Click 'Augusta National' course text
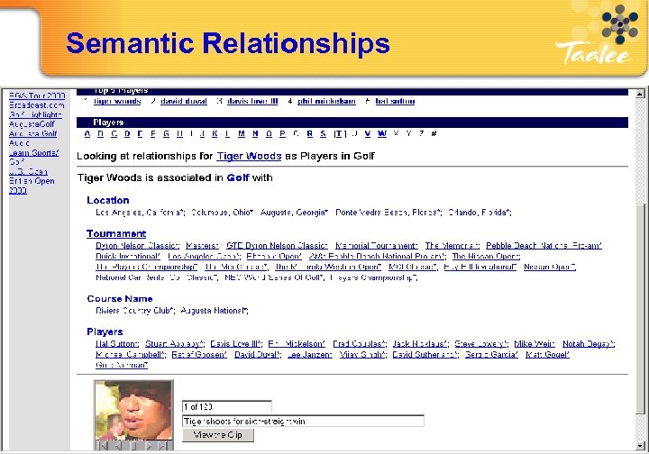This screenshot has height=454, width=649. click(215, 311)
